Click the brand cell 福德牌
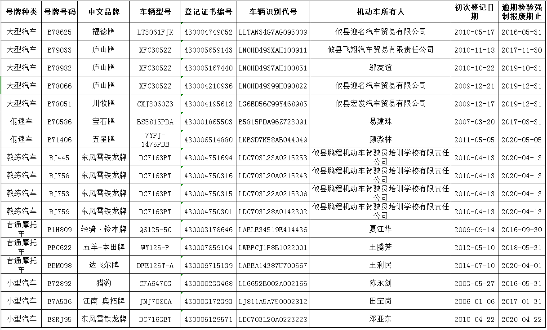The height and width of the screenshot is (330, 547). tap(103, 32)
